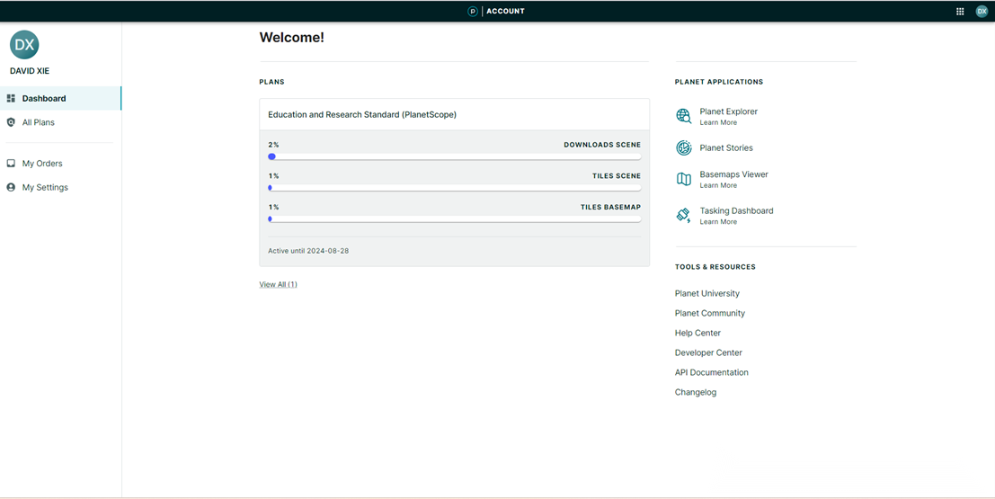Open Tasking Dashboard application
This screenshot has height=499, width=995.
click(737, 210)
